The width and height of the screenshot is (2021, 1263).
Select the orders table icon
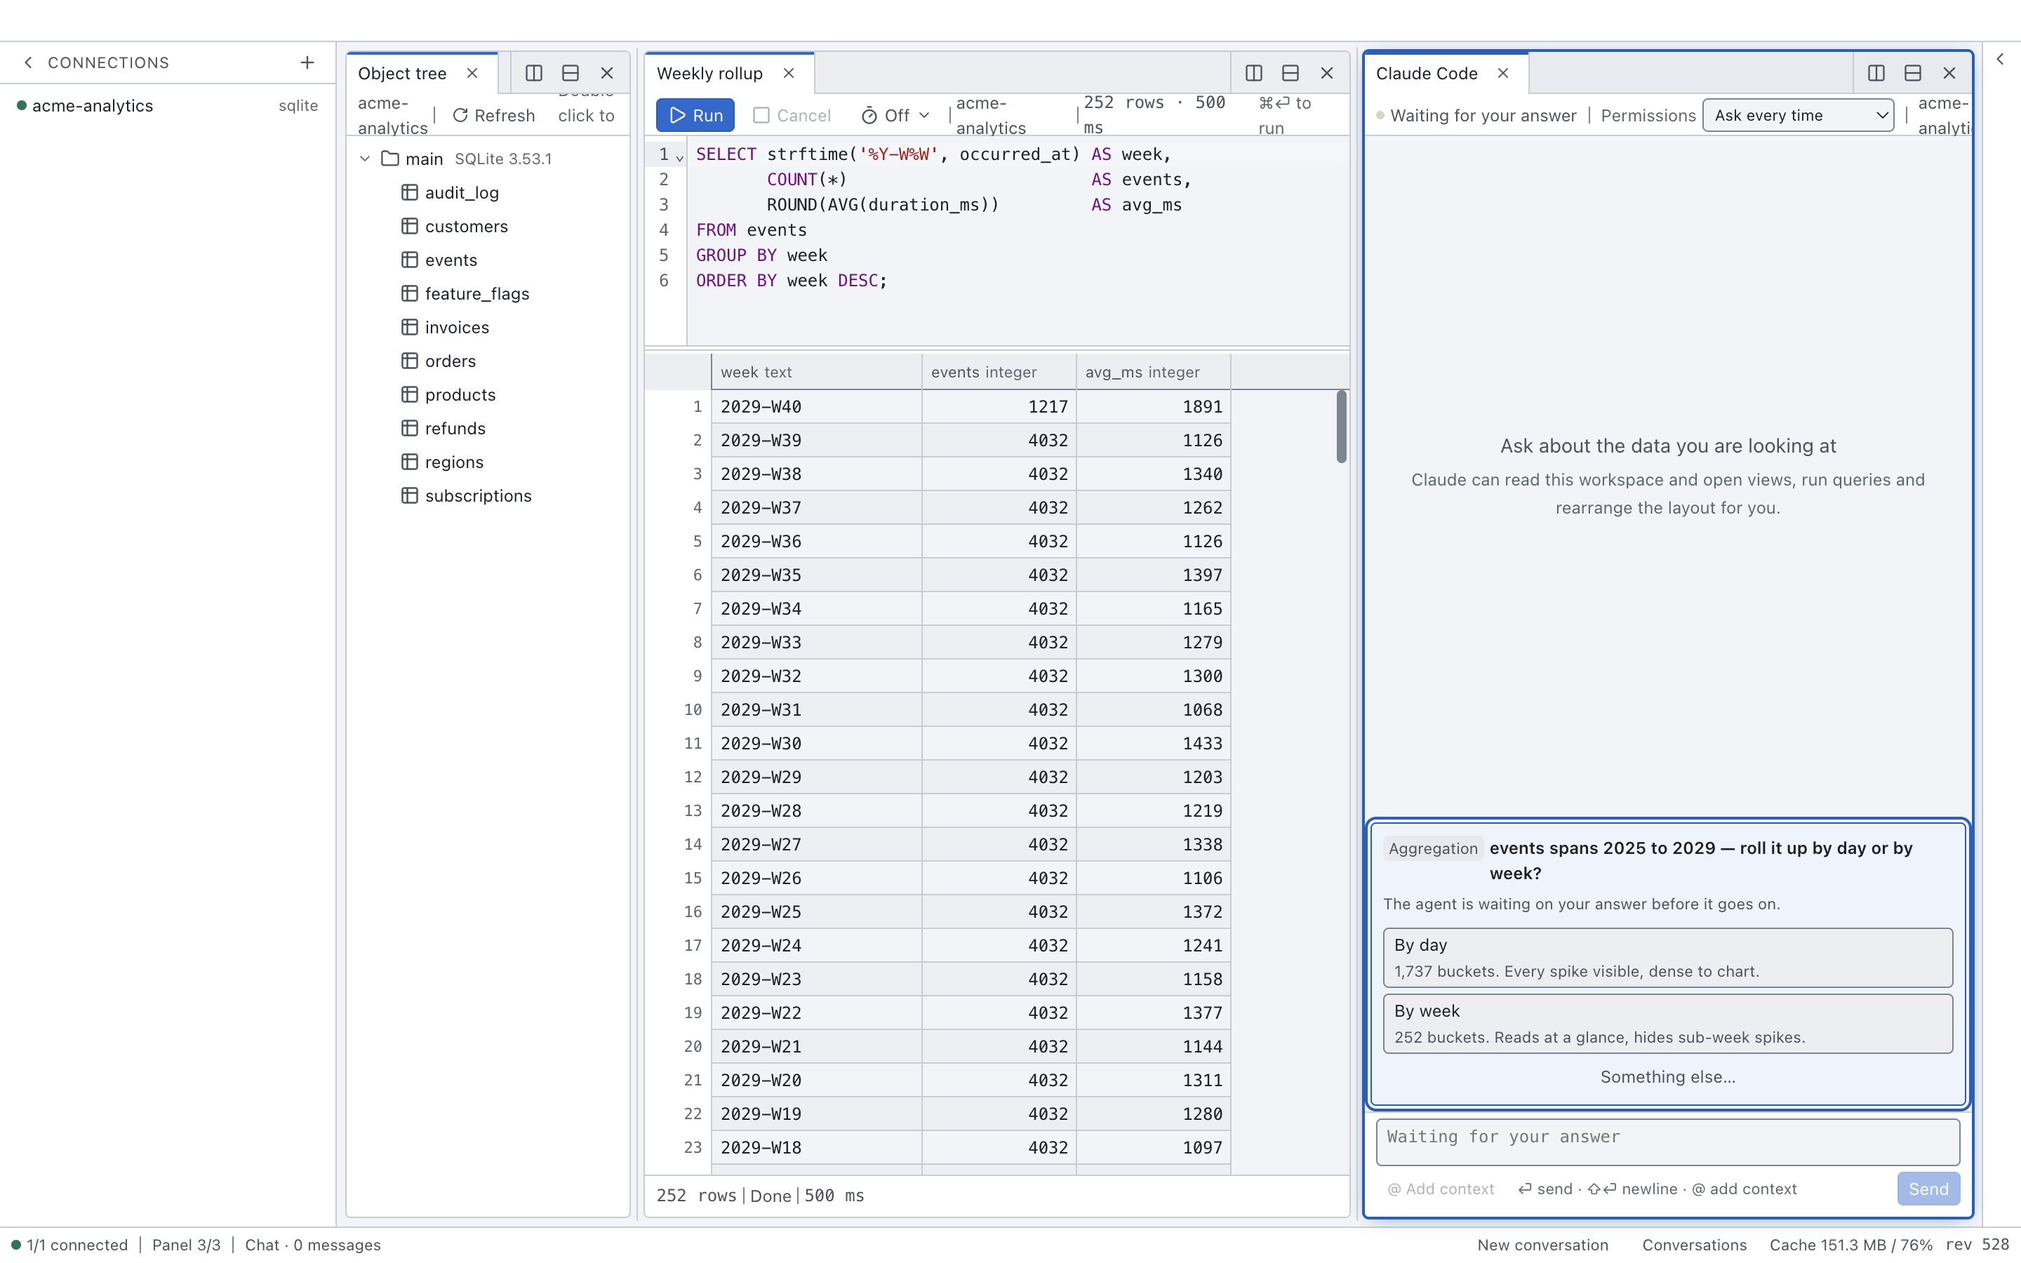[409, 361]
